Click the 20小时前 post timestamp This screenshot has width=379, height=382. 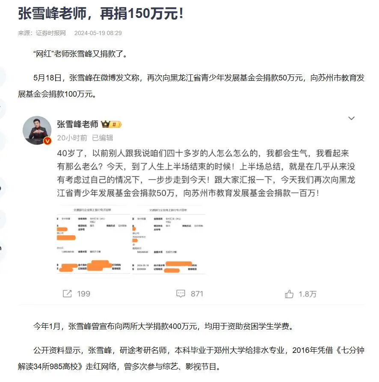(x=72, y=138)
